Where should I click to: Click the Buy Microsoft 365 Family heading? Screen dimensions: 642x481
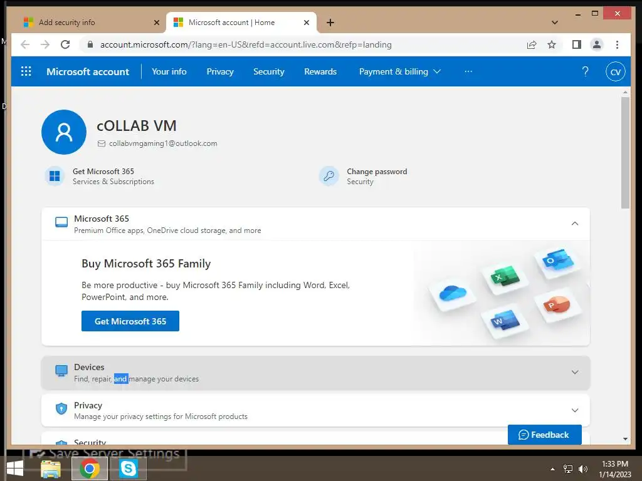tap(146, 264)
